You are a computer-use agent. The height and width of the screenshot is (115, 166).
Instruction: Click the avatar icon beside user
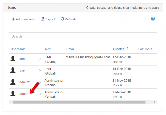pyautogui.click(x=13, y=70)
